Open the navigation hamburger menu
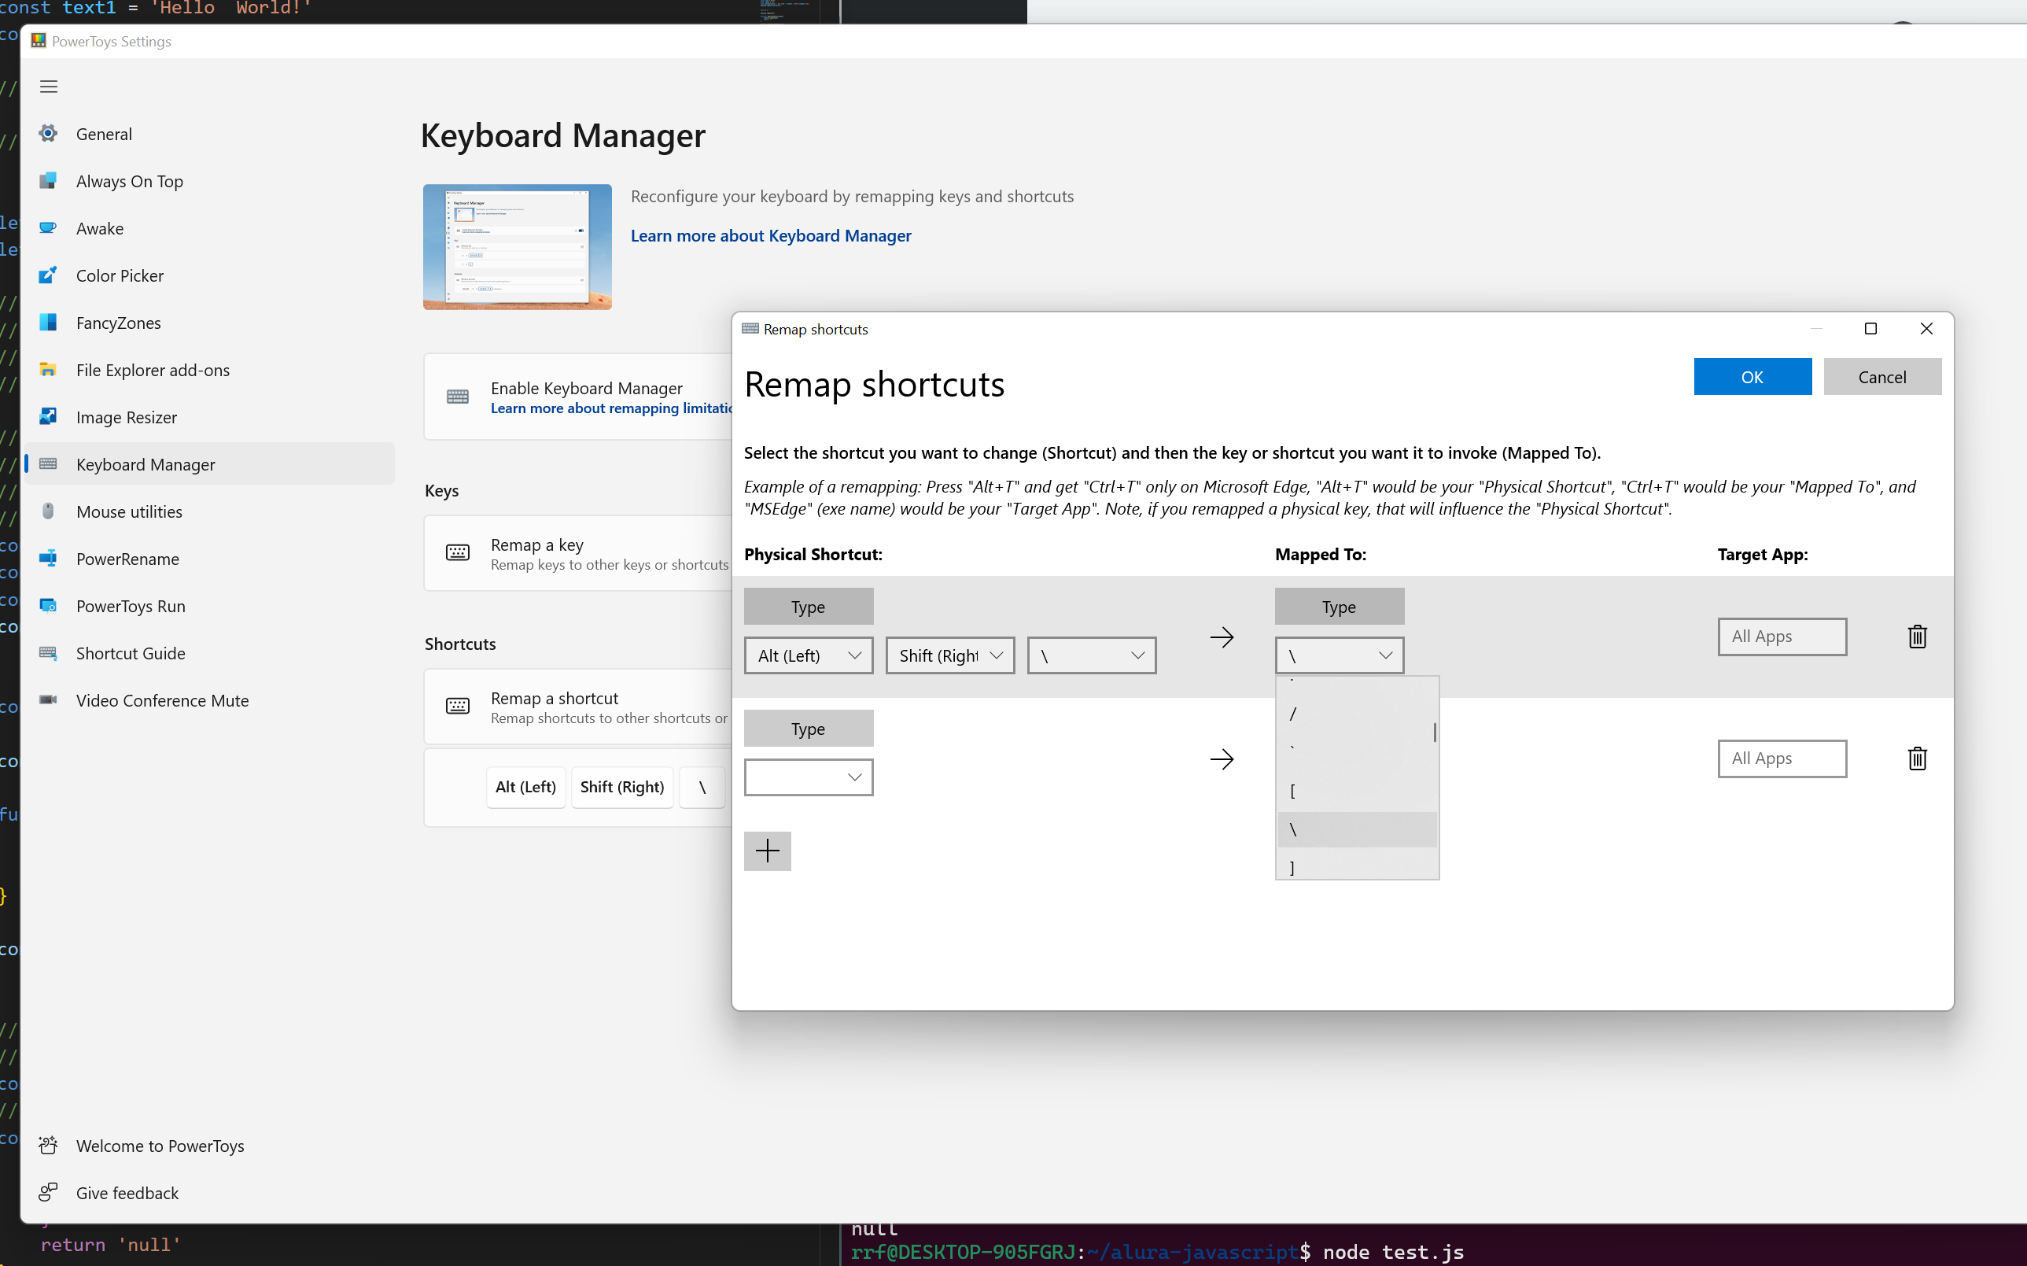 click(x=48, y=87)
